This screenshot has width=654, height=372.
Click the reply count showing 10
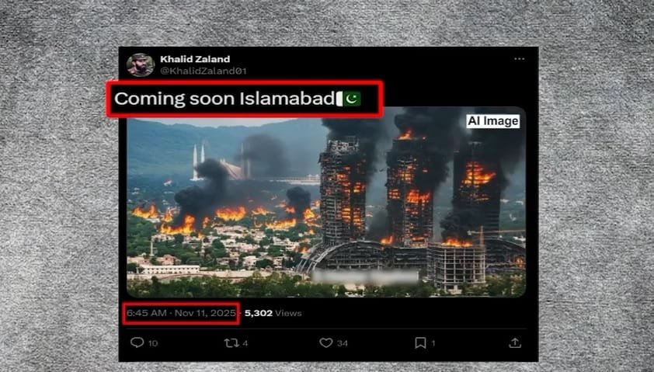pyautogui.click(x=153, y=343)
